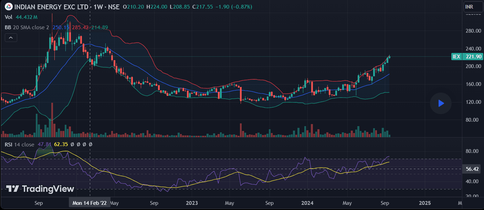Click the 280.00 price scale label
This screenshot has height=210, width=484.
(473, 31)
